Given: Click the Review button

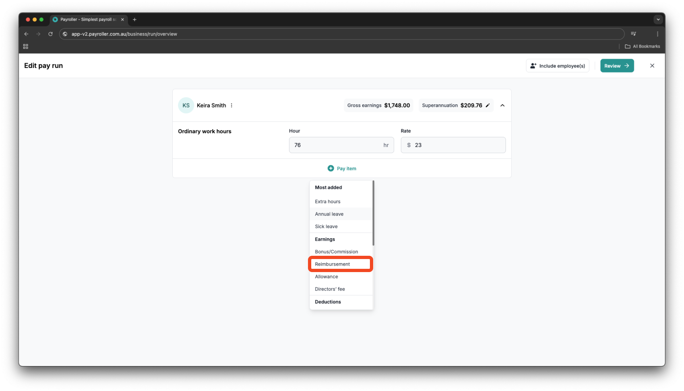Looking at the screenshot, I should 617,66.
